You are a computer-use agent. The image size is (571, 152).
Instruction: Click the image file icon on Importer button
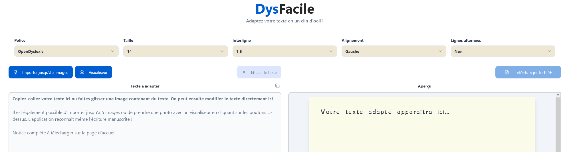pyautogui.click(x=15, y=72)
